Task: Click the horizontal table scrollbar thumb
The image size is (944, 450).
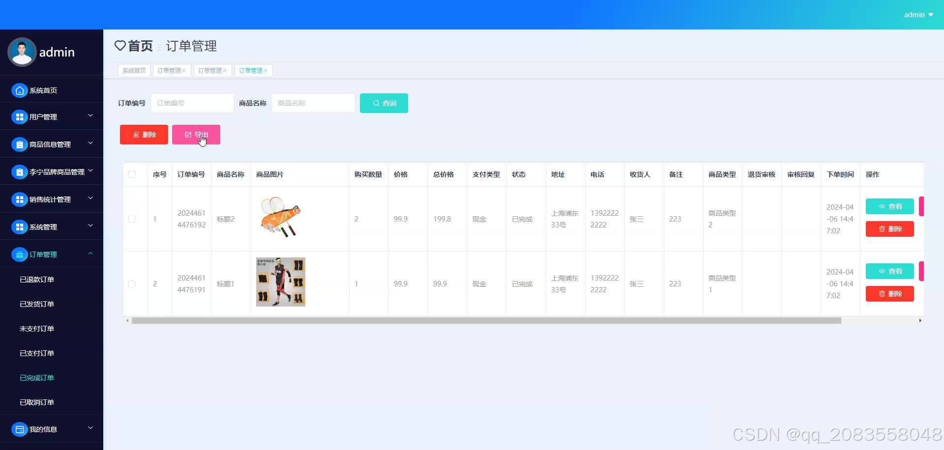Action: click(486, 321)
